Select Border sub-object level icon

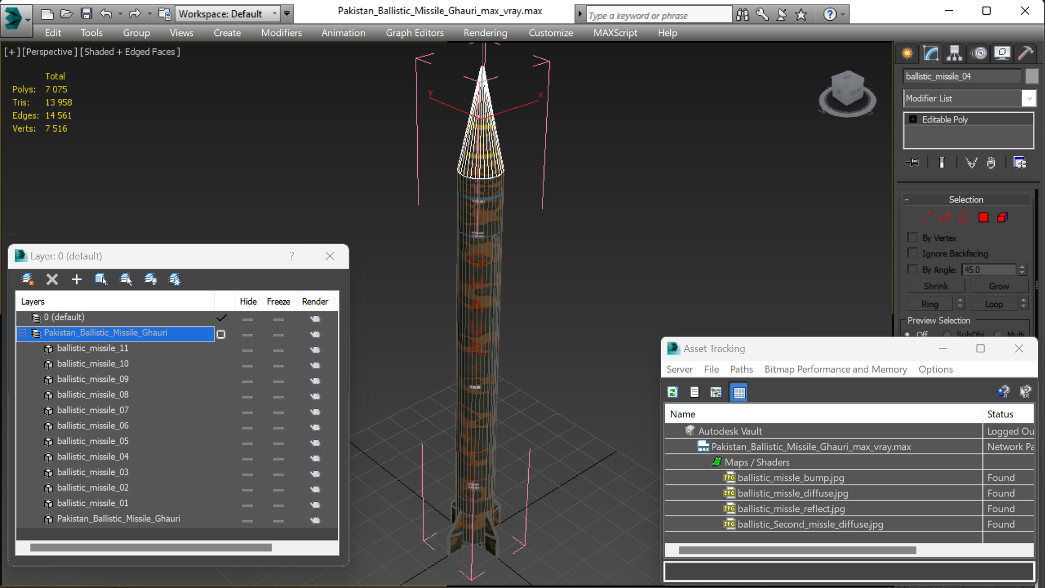963,218
